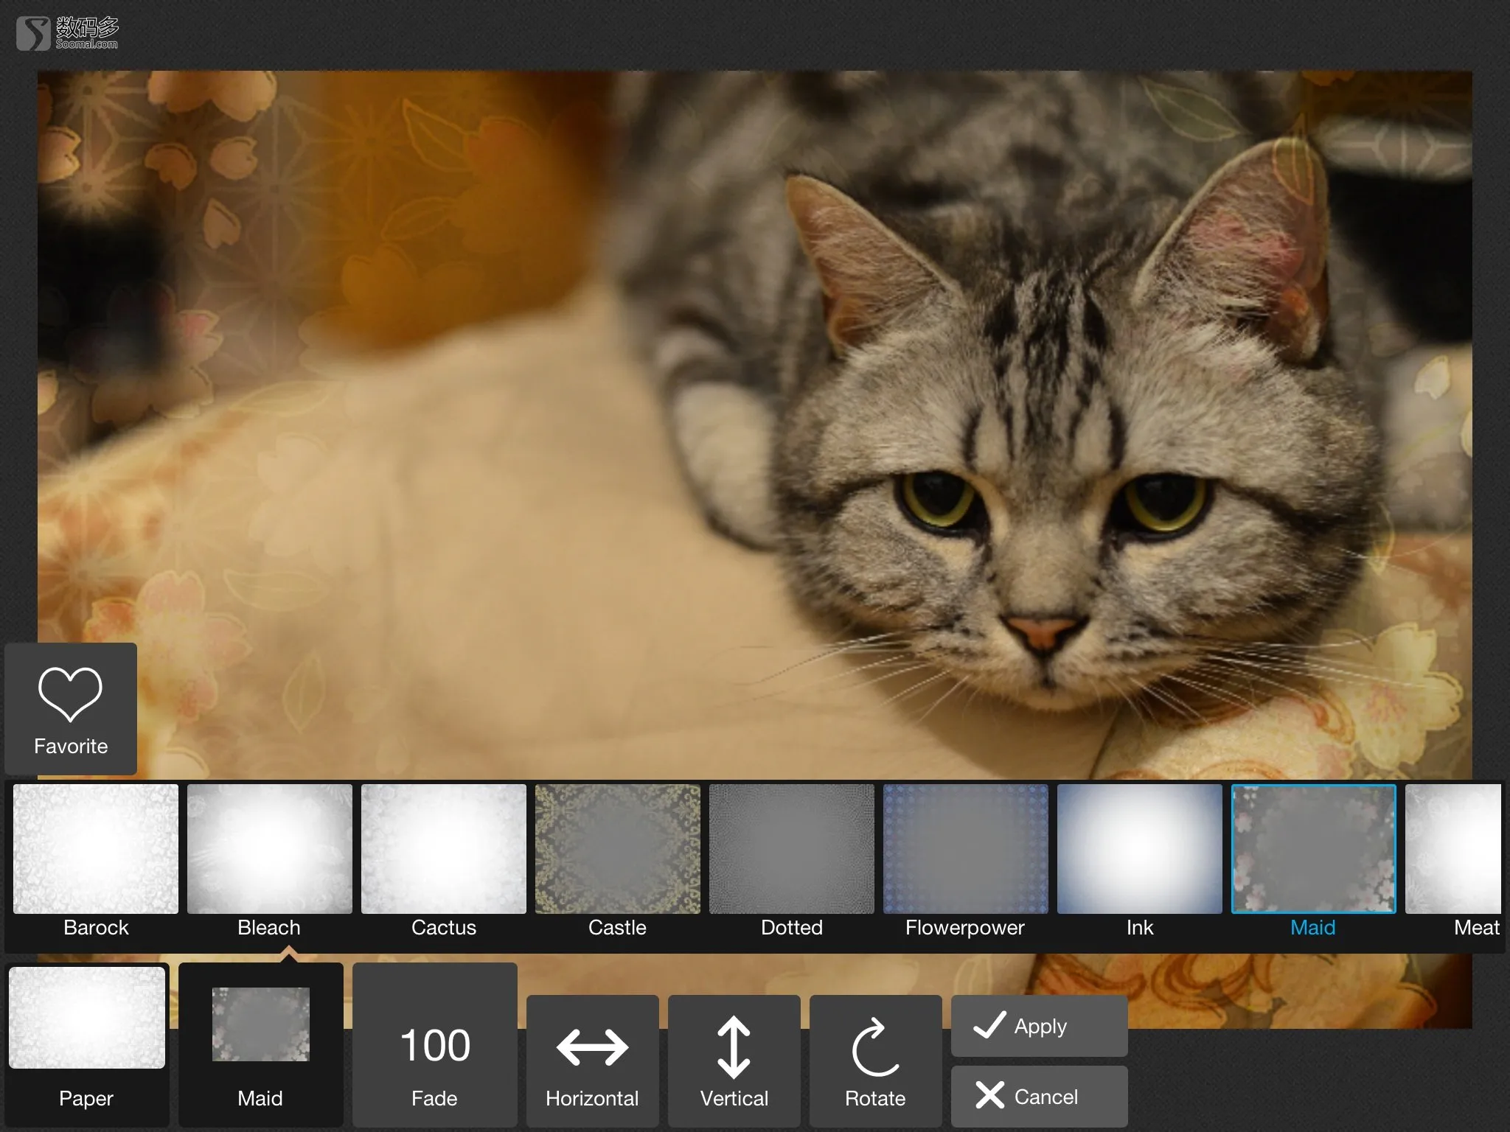The width and height of the screenshot is (1510, 1132).
Task: Open the Maid tile in bottom toolbar
Action: [x=261, y=1045]
